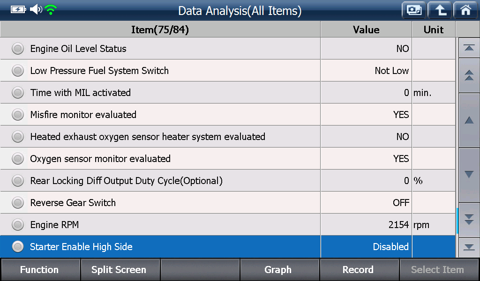Go back with the up-arrow return icon
This screenshot has height=281, width=480.
click(440, 10)
